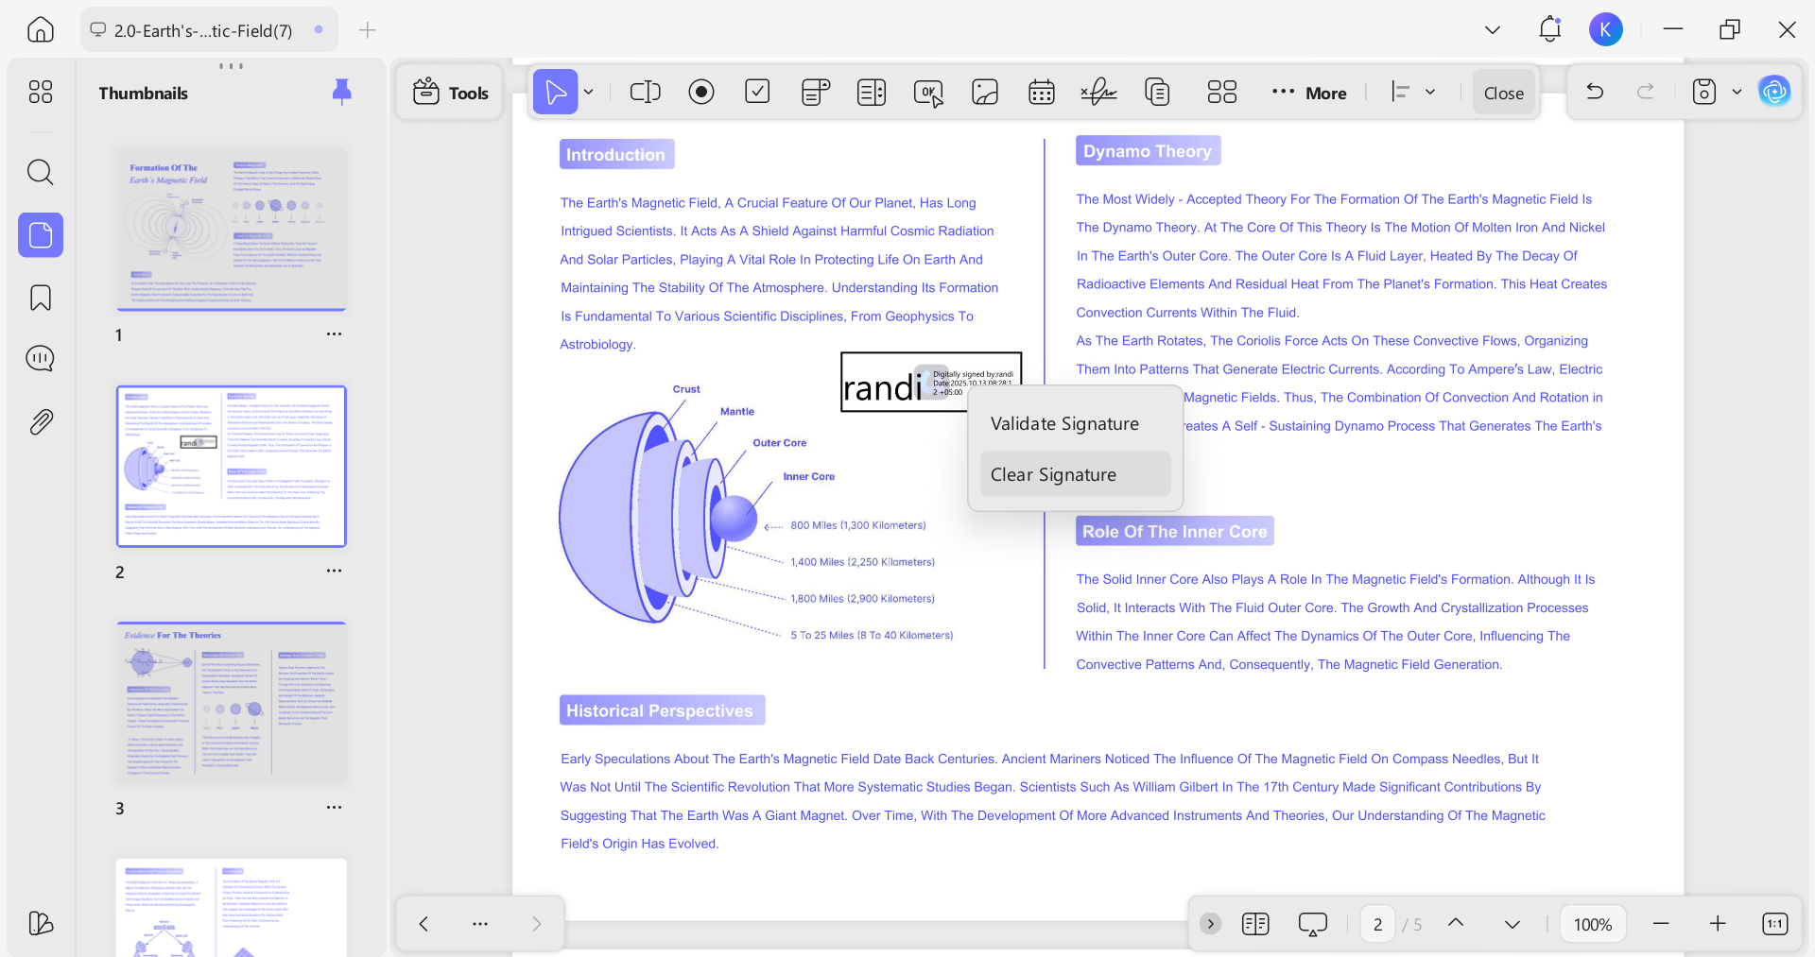This screenshot has height=957, width=1815.
Task: Open the bottom navigation ellipsis menu
Action: 480,923
